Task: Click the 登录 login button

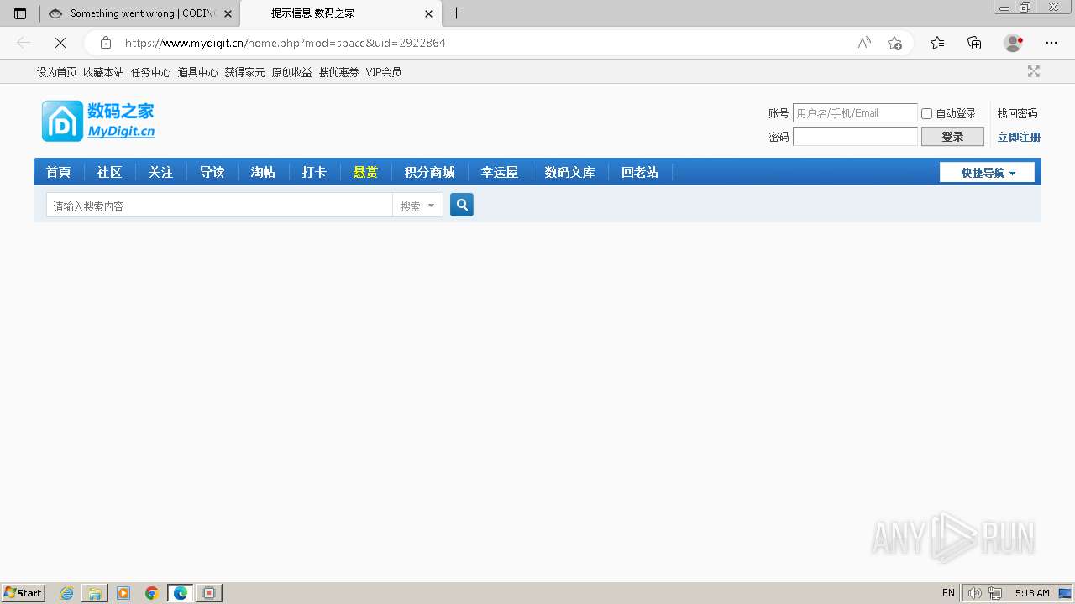Action: [952, 137]
